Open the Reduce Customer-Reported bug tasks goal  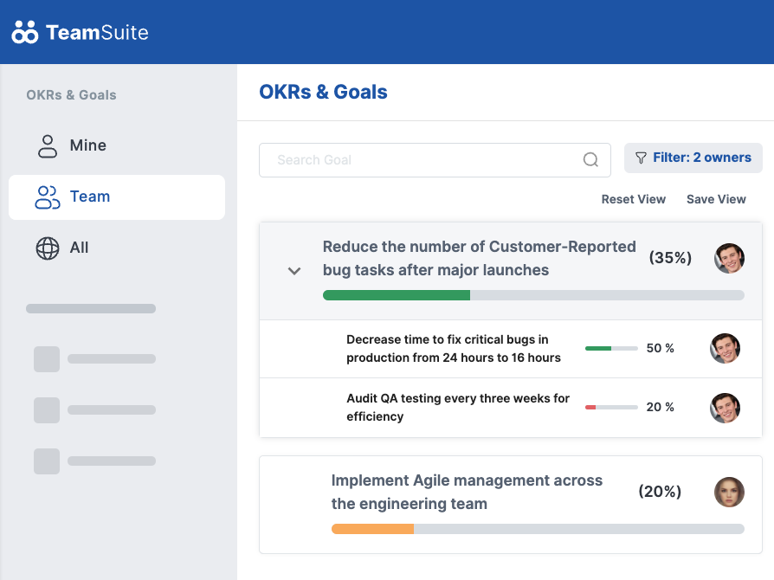479,258
